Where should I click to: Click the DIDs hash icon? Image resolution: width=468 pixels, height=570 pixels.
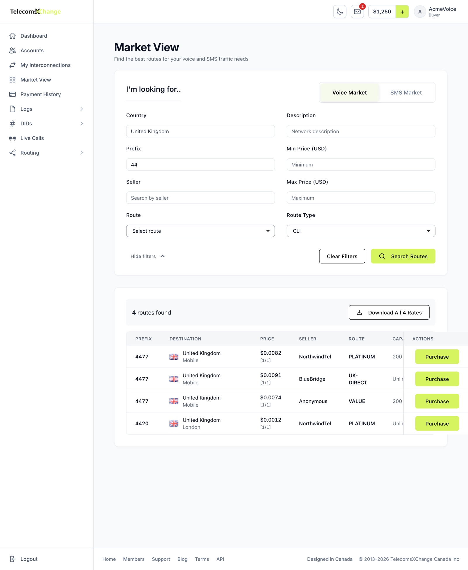pyautogui.click(x=12, y=124)
